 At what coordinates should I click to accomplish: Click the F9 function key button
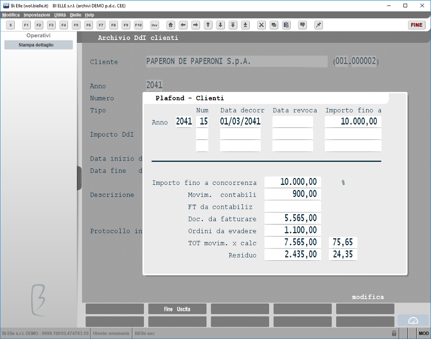[x=126, y=25]
